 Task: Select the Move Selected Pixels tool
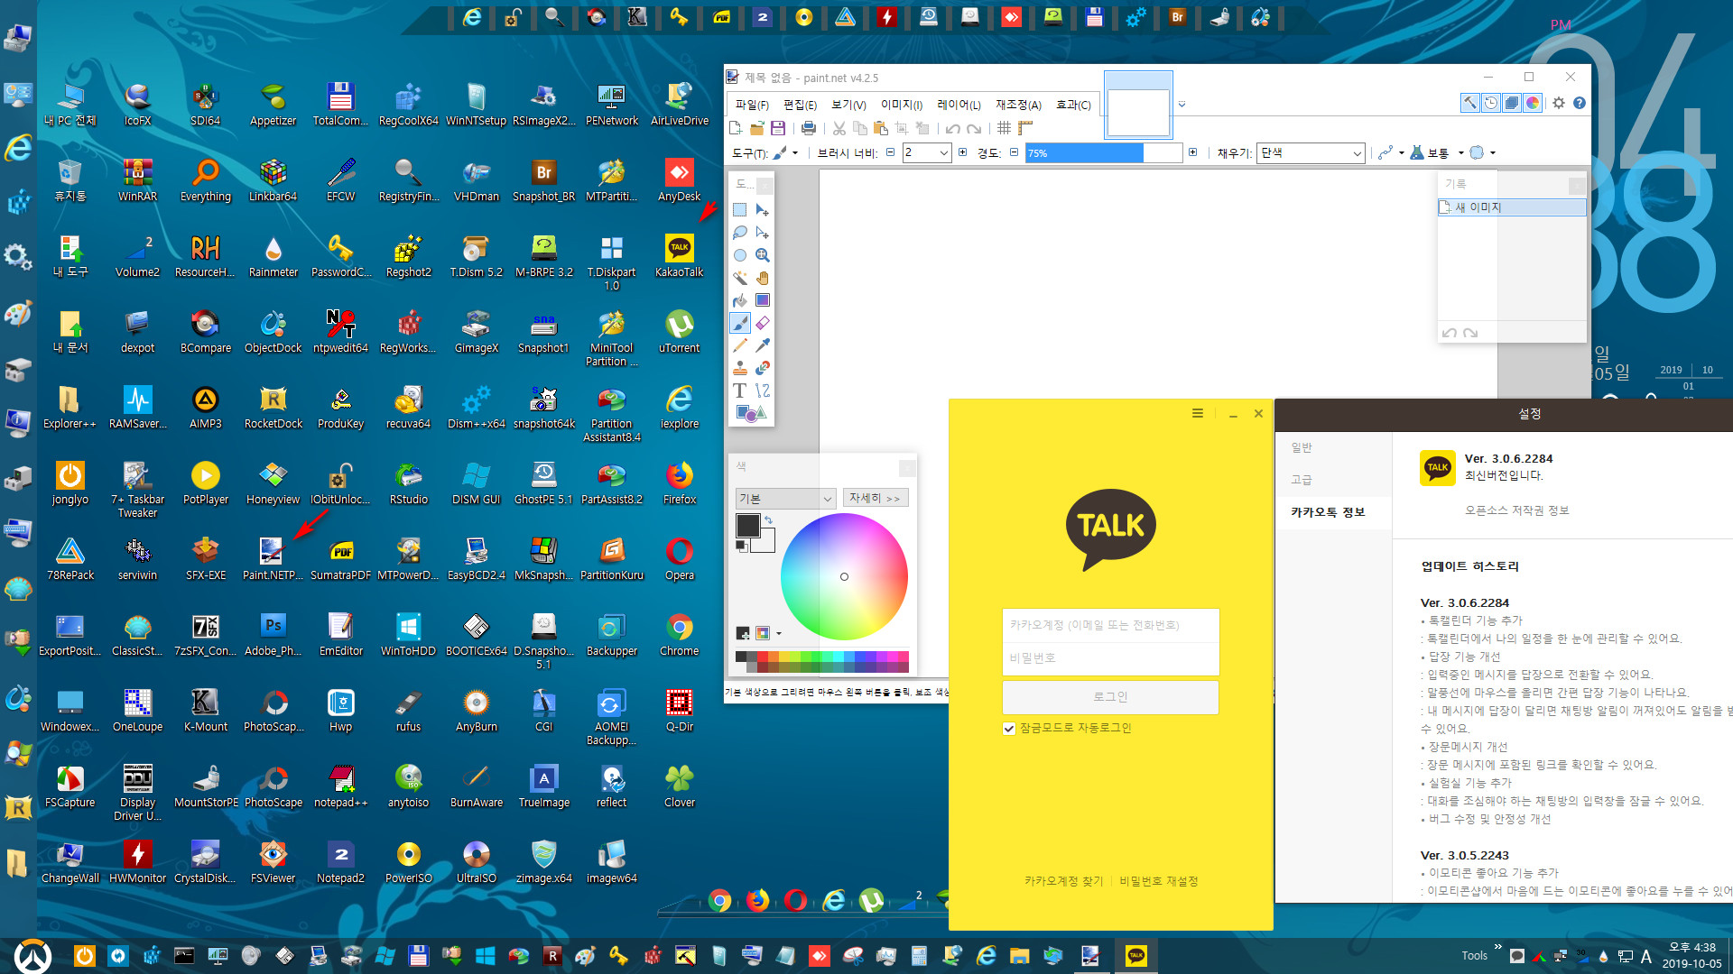point(763,210)
